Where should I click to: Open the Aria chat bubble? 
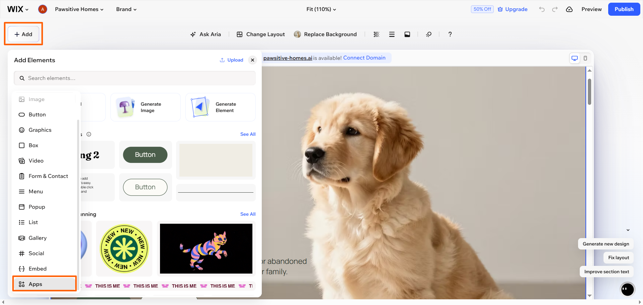(627, 289)
